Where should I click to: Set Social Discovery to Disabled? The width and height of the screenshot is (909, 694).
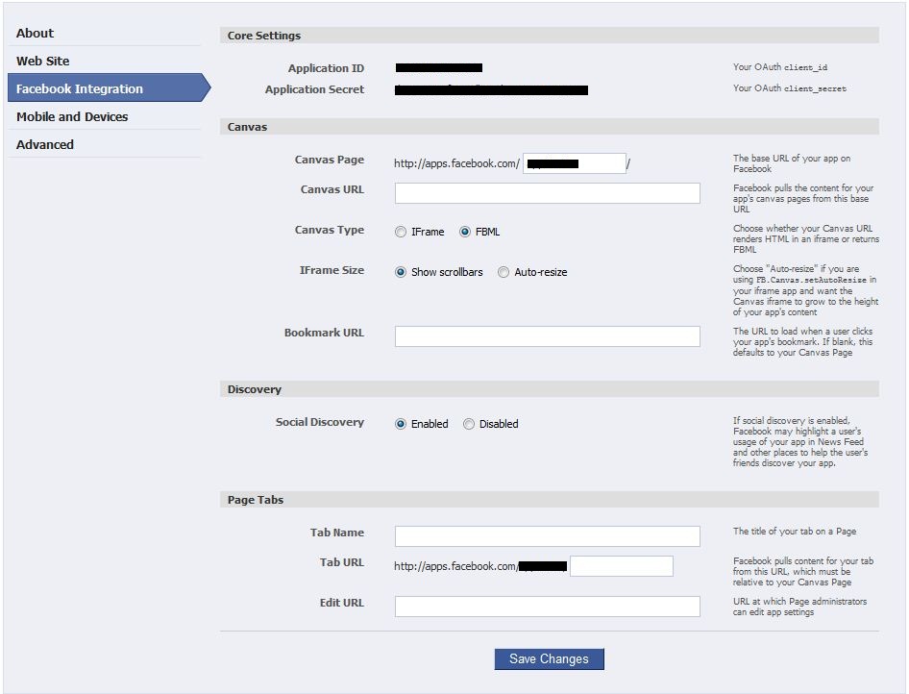click(x=468, y=424)
